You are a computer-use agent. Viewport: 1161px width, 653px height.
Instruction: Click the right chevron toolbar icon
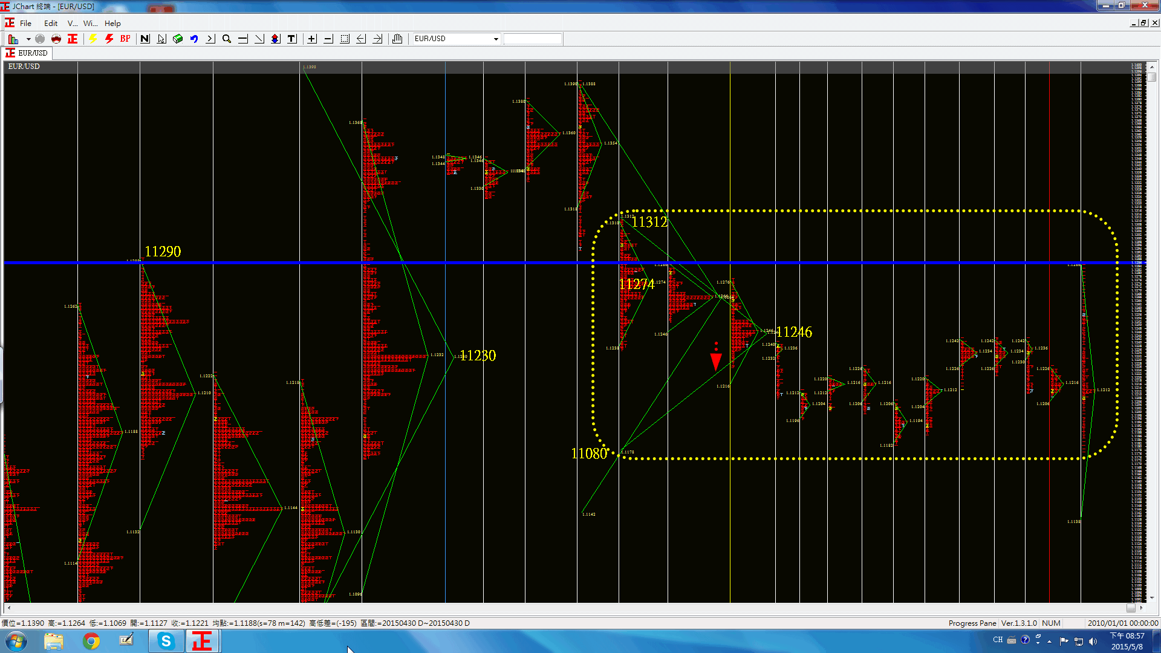(210, 39)
